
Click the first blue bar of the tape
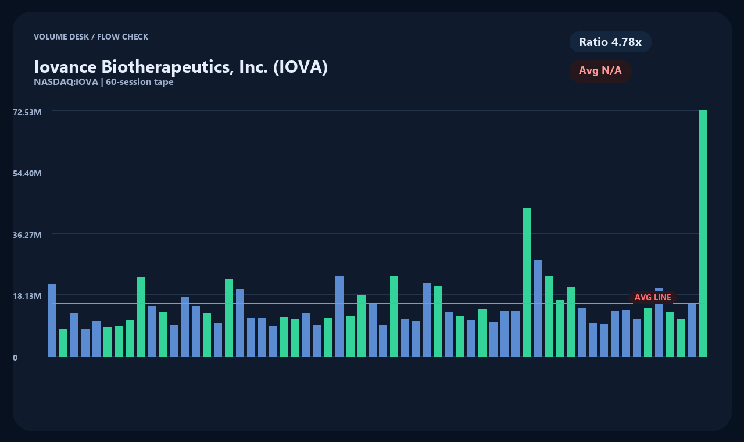52,320
